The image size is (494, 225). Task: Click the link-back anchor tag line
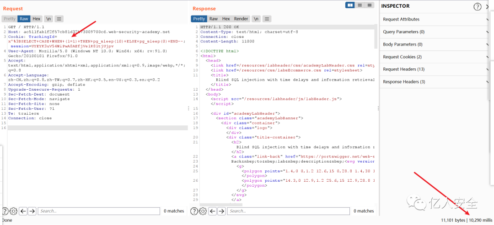pos(303,156)
